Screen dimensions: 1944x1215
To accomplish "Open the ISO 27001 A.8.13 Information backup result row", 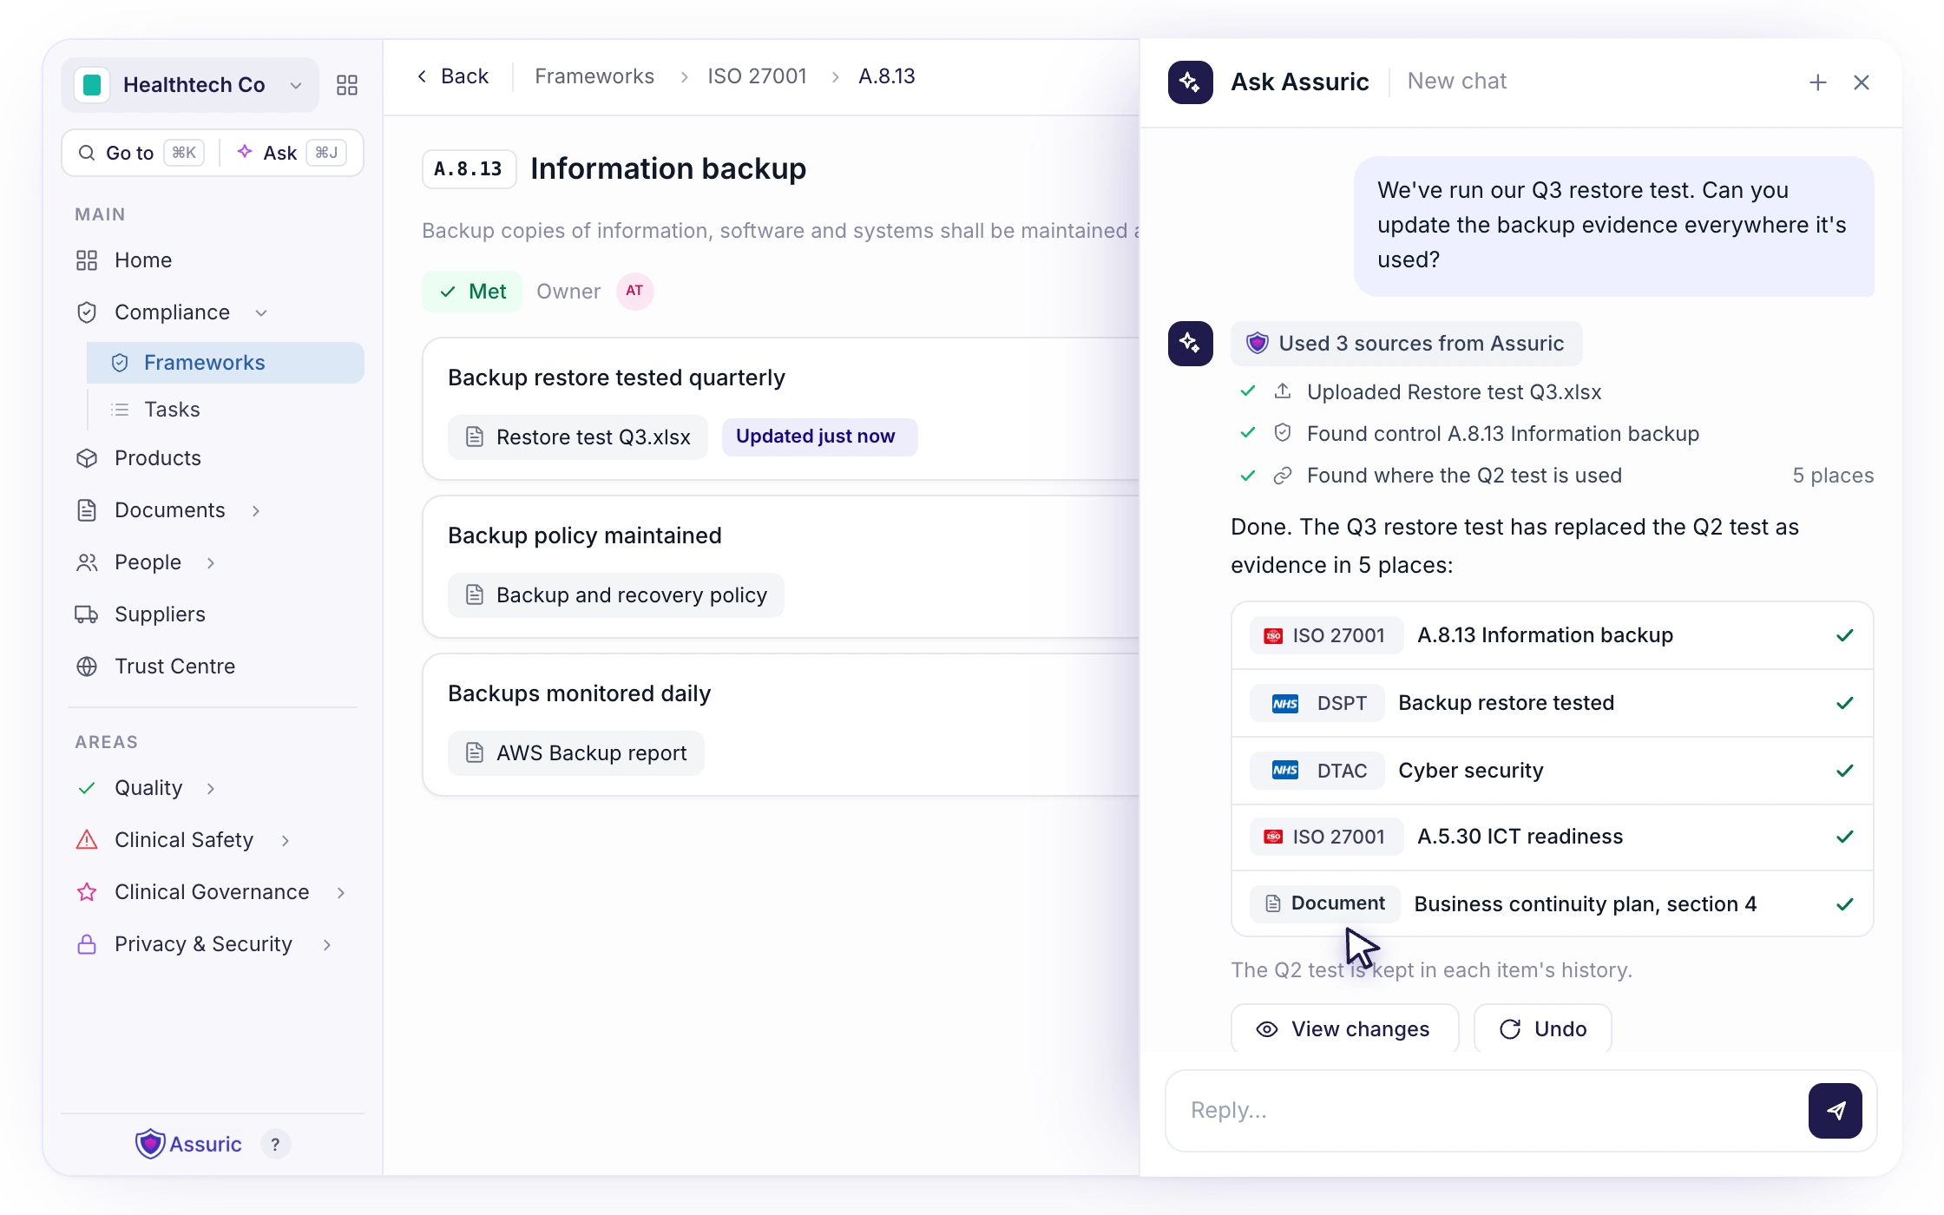I will tap(1552, 635).
